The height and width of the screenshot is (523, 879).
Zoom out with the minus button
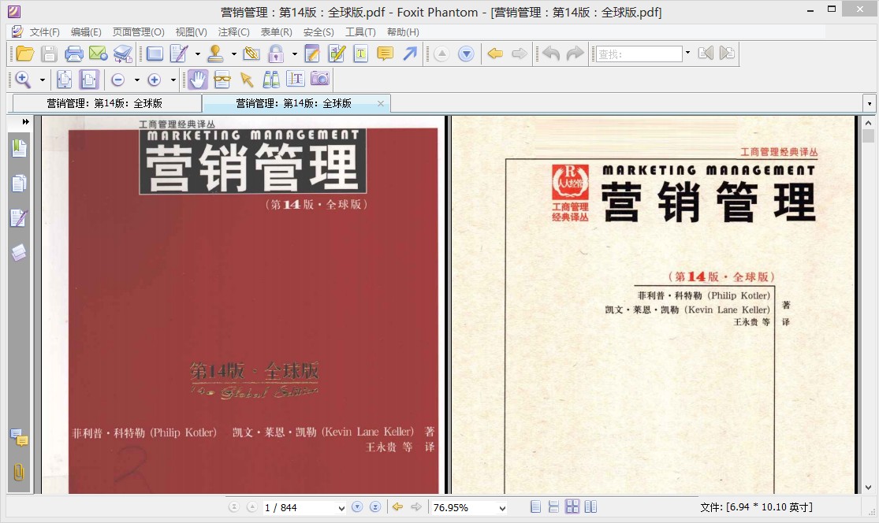(x=117, y=80)
